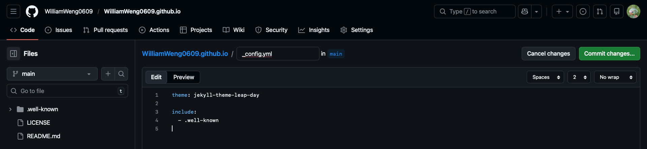Switch to Preview mode
This screenshot has width=647, height=149.
point(184,77)
